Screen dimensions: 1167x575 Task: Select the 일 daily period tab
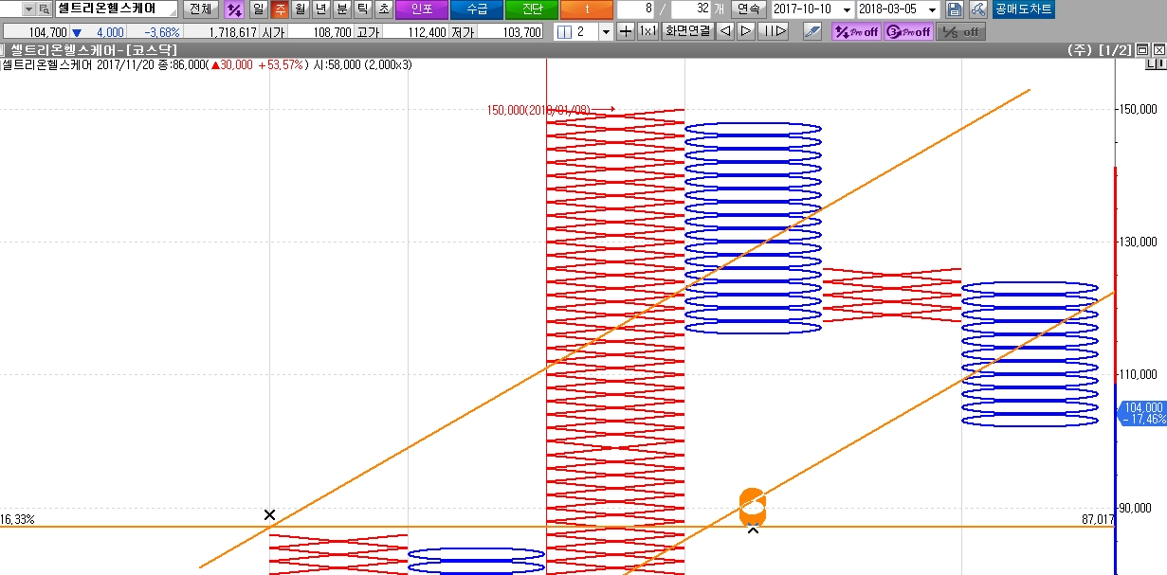click(258, 9)
